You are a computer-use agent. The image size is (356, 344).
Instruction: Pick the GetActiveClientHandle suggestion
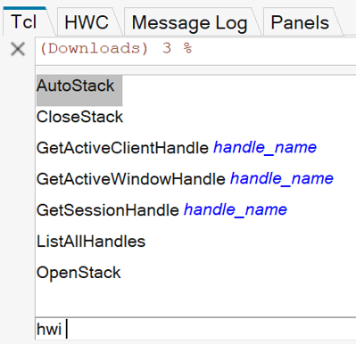[x=122, y=148]
